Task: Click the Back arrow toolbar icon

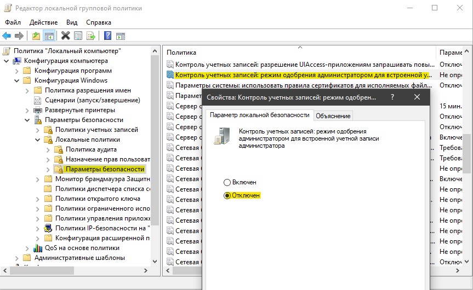Action: tap(7, 36)
